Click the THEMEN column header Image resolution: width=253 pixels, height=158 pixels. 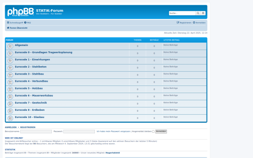(137, 40)
